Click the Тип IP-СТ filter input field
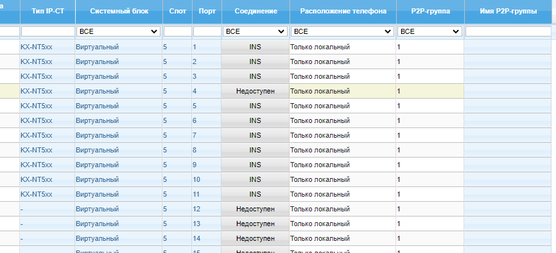556x253 pixels. point(48,31)
